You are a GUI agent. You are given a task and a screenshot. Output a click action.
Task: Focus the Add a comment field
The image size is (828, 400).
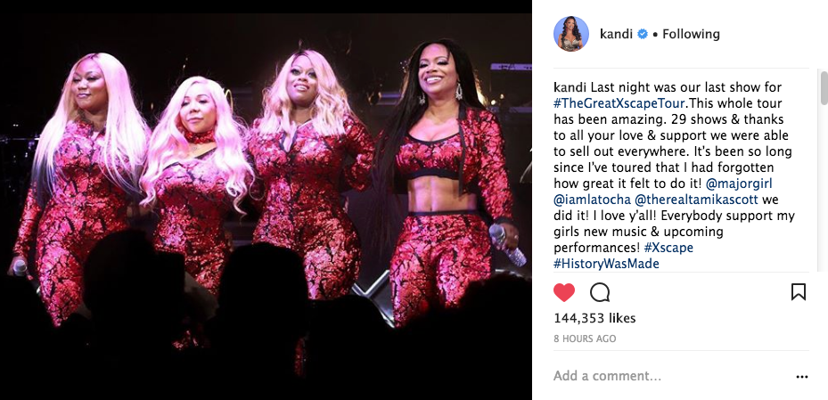point(670,376)
